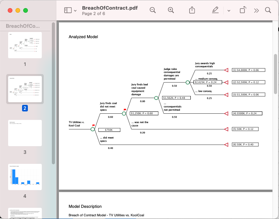279x219 pixels.
Task: Click '... was not the cause' label
Action: pyautogui.click(x=140, y=124)
